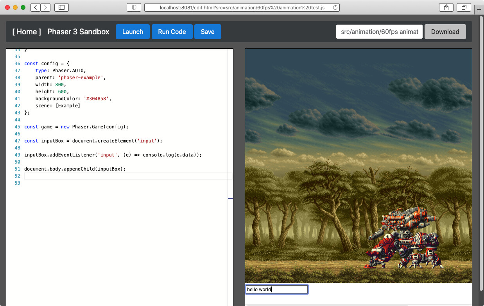The image size is (484, 306).
Task: Run the code with Run Code button
Action: 172,32
